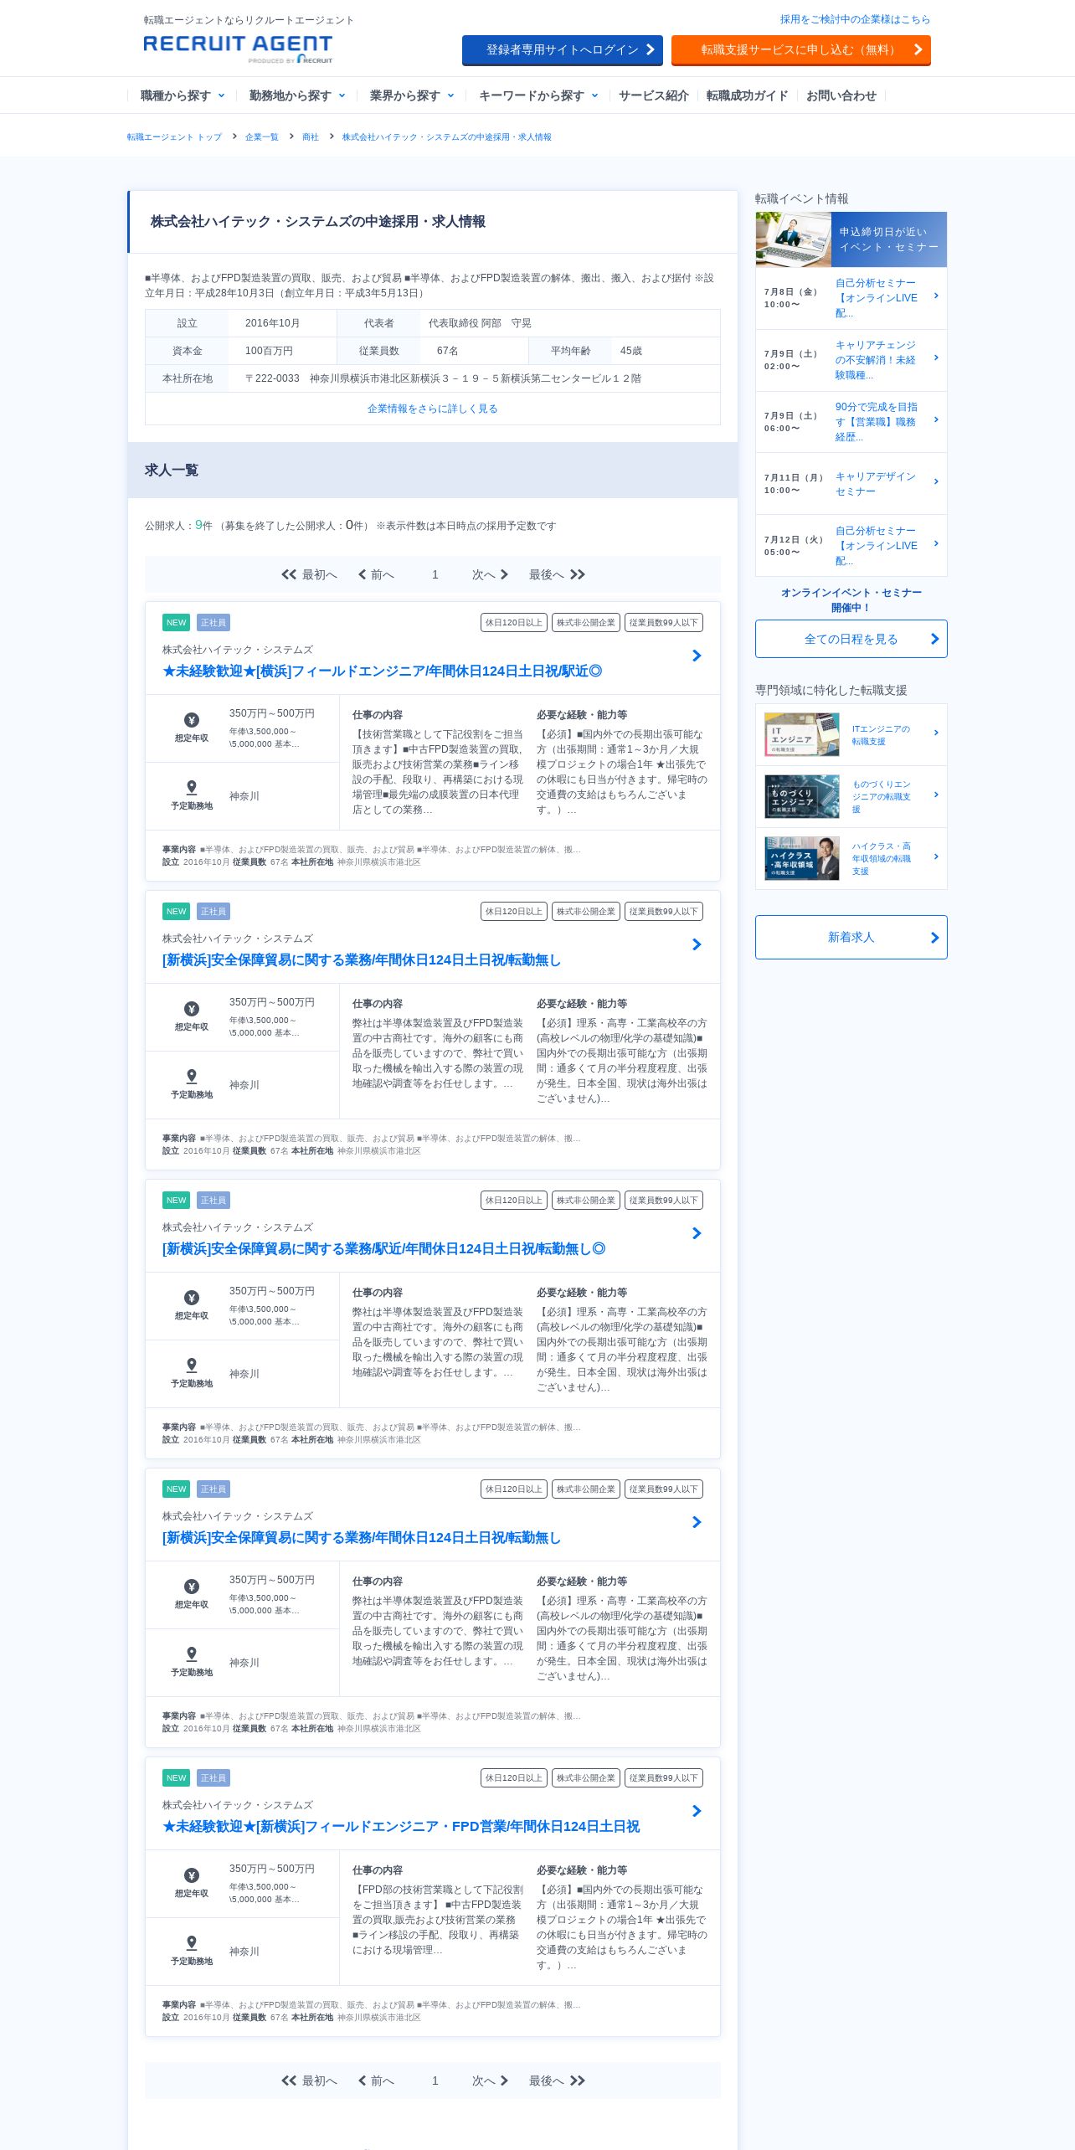Viewport: 1075px width, 2150px height.
Task: Click the ITエンジニア thumbnail image
Action: (x=802, y=734)
